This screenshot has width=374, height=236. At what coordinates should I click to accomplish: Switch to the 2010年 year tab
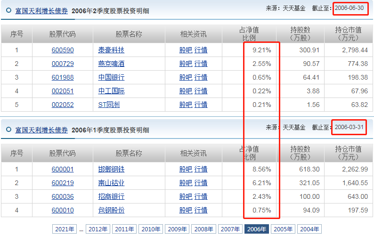[x=151, y=229]
